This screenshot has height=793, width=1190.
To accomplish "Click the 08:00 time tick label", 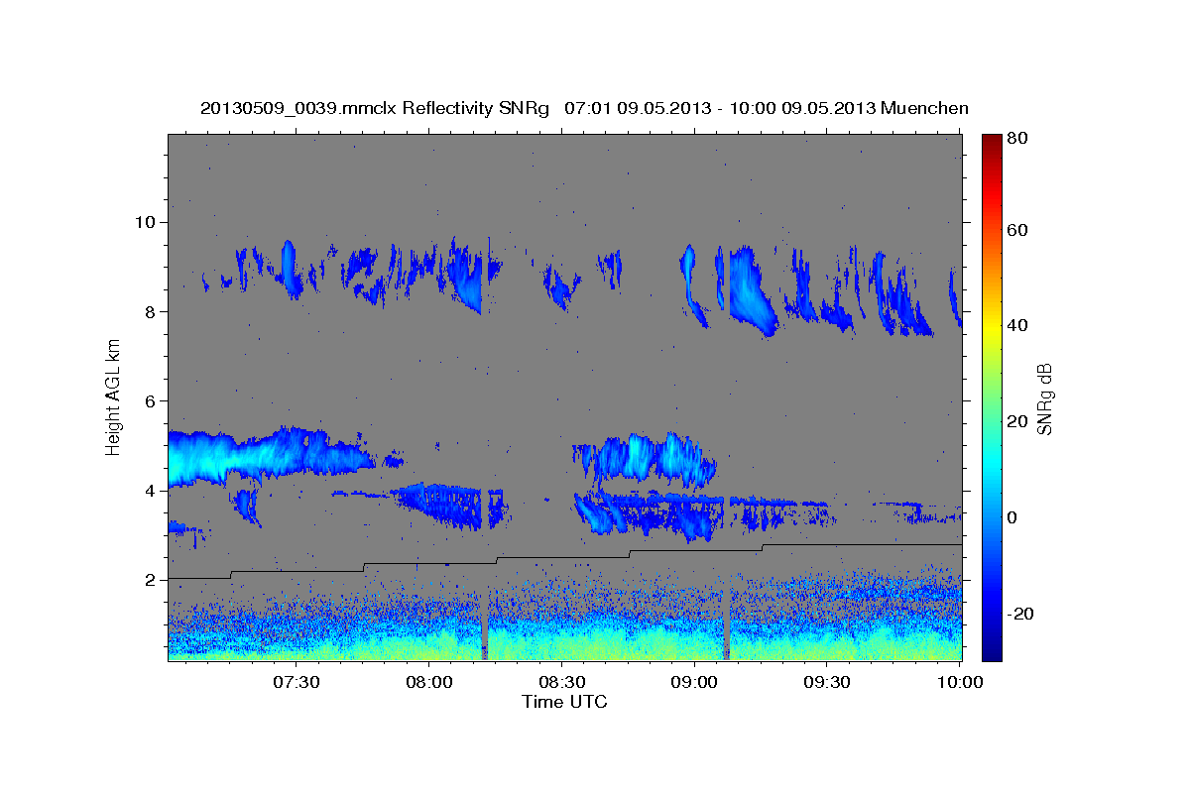I will tap(430, 682).
